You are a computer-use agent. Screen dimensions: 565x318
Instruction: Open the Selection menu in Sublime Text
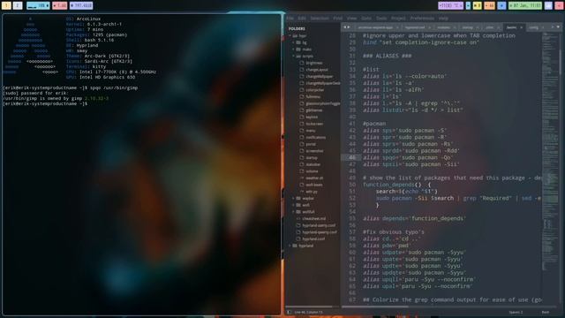(320, 18)
